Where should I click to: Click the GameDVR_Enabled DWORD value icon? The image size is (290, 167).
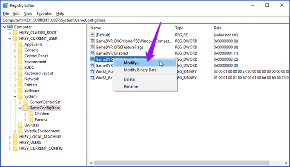[92, 53]
